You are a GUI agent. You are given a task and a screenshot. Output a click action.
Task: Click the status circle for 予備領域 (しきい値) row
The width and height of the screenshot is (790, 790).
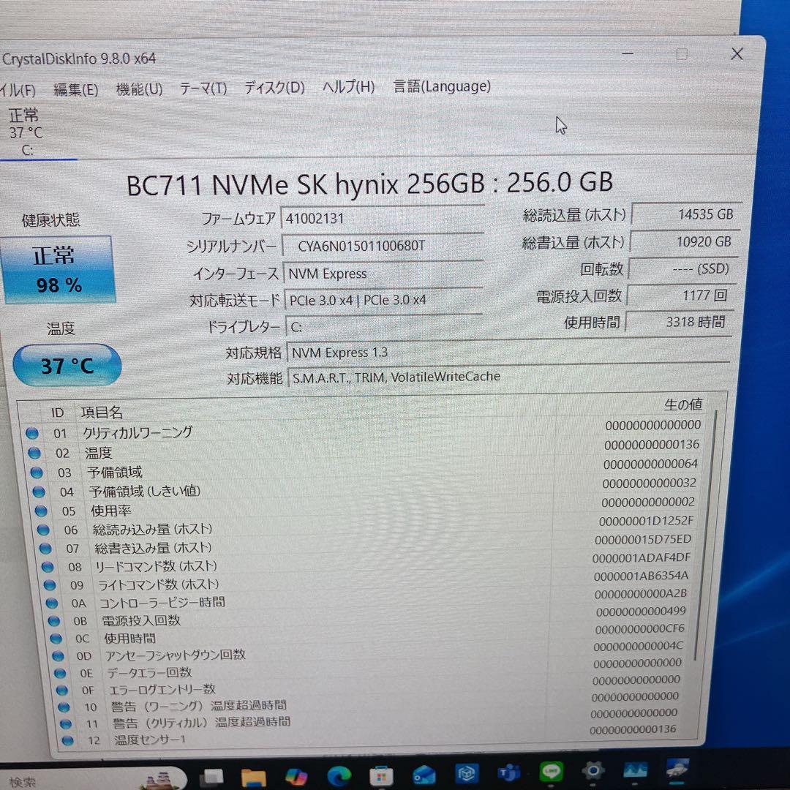(39, 492)
